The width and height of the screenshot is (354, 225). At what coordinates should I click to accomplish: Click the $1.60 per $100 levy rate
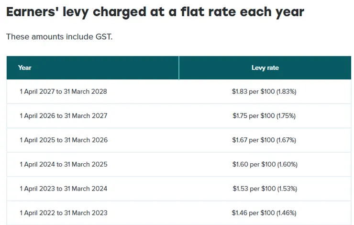(x=265, y=164)
